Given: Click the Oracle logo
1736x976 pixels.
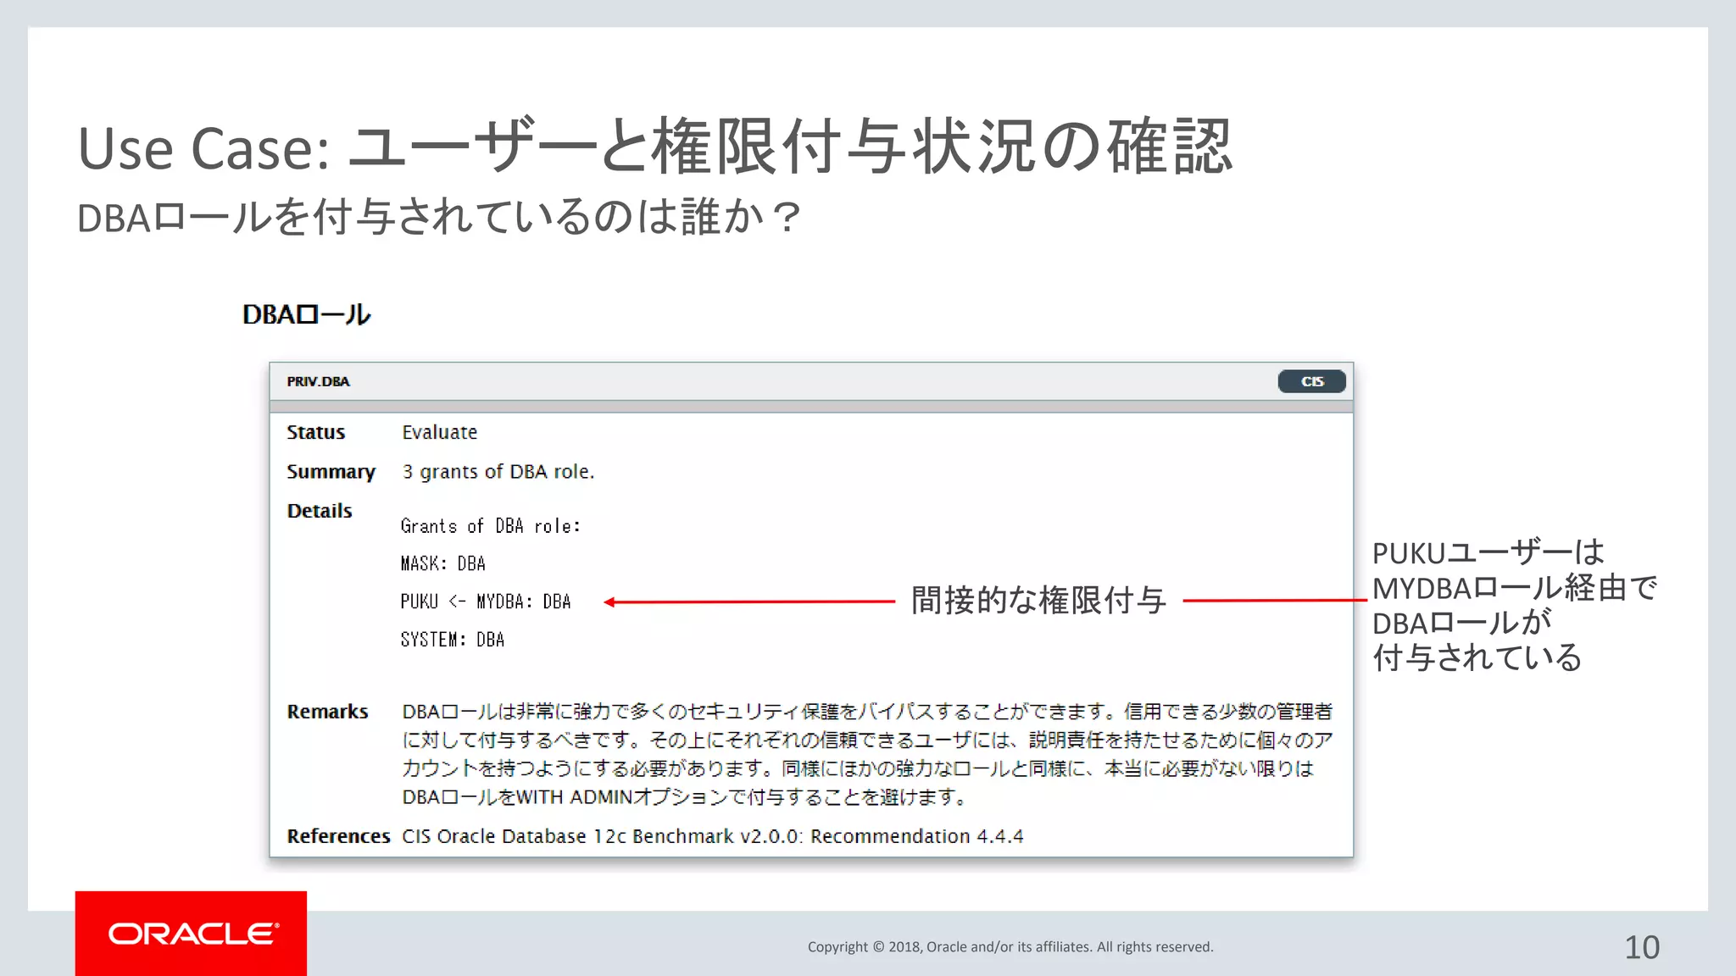Looking at the screenshot, I should click(x=192, y=933).
